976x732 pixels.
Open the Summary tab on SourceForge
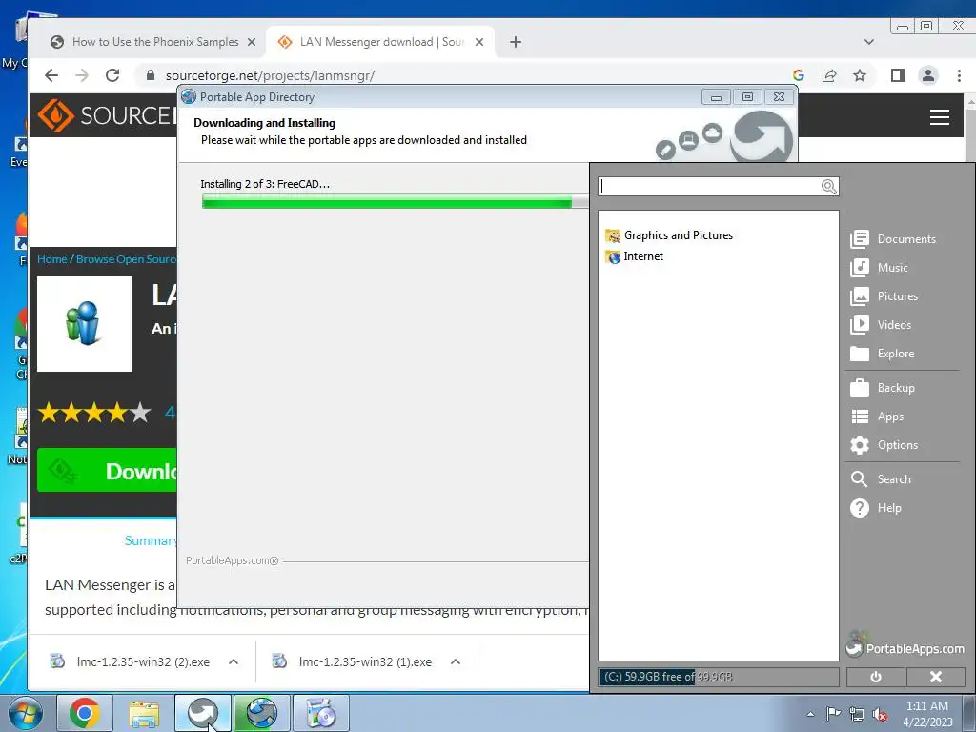pos(150,540)
